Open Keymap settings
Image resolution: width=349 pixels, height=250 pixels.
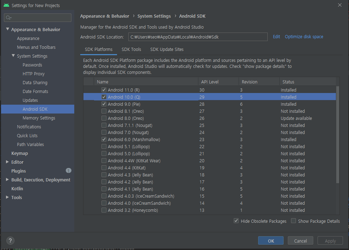[19, 153]
